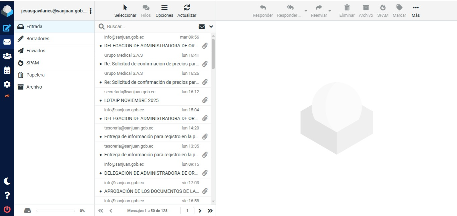This screenshot has height=216, width=457.
Task: Expand the search options chevron
Action: 211,26
